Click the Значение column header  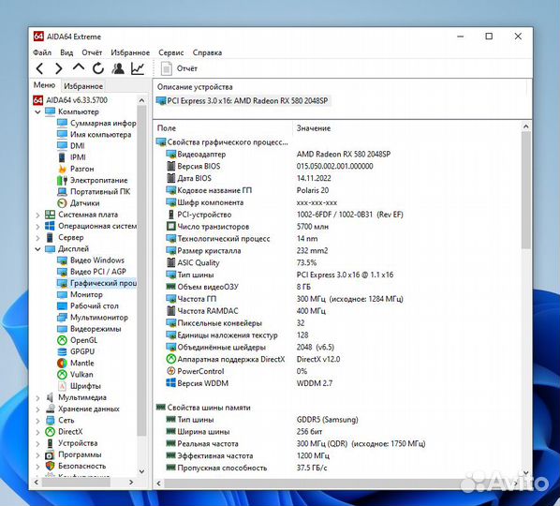coord(314,128)
